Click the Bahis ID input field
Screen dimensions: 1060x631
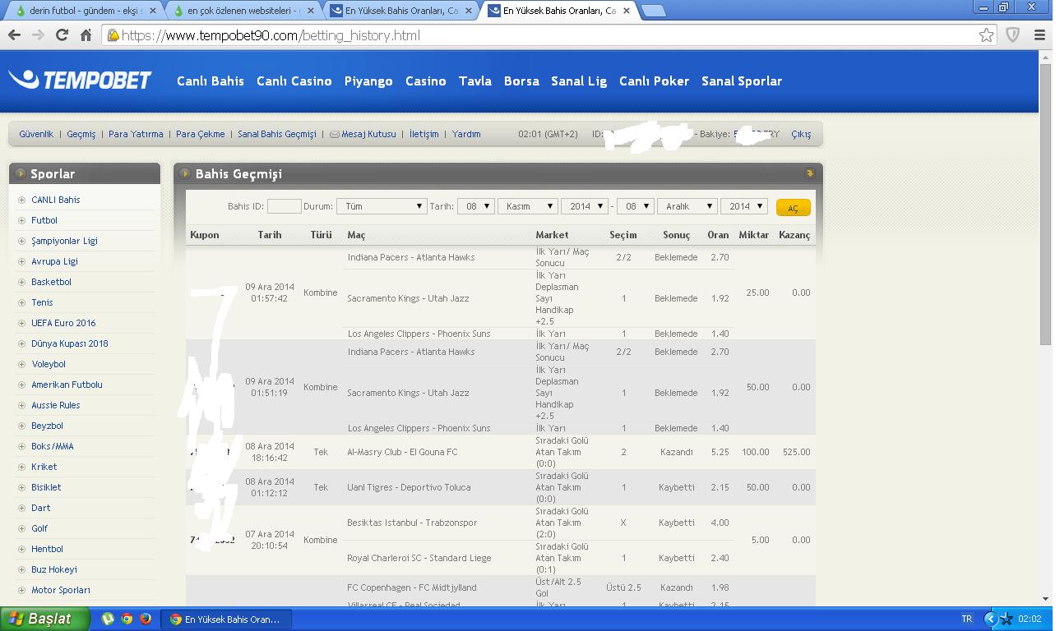[x=284, y=206]
